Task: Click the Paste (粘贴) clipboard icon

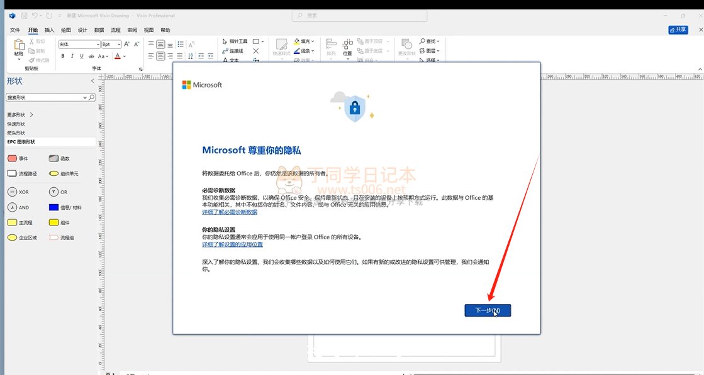Action: click(x=19, y=45)
